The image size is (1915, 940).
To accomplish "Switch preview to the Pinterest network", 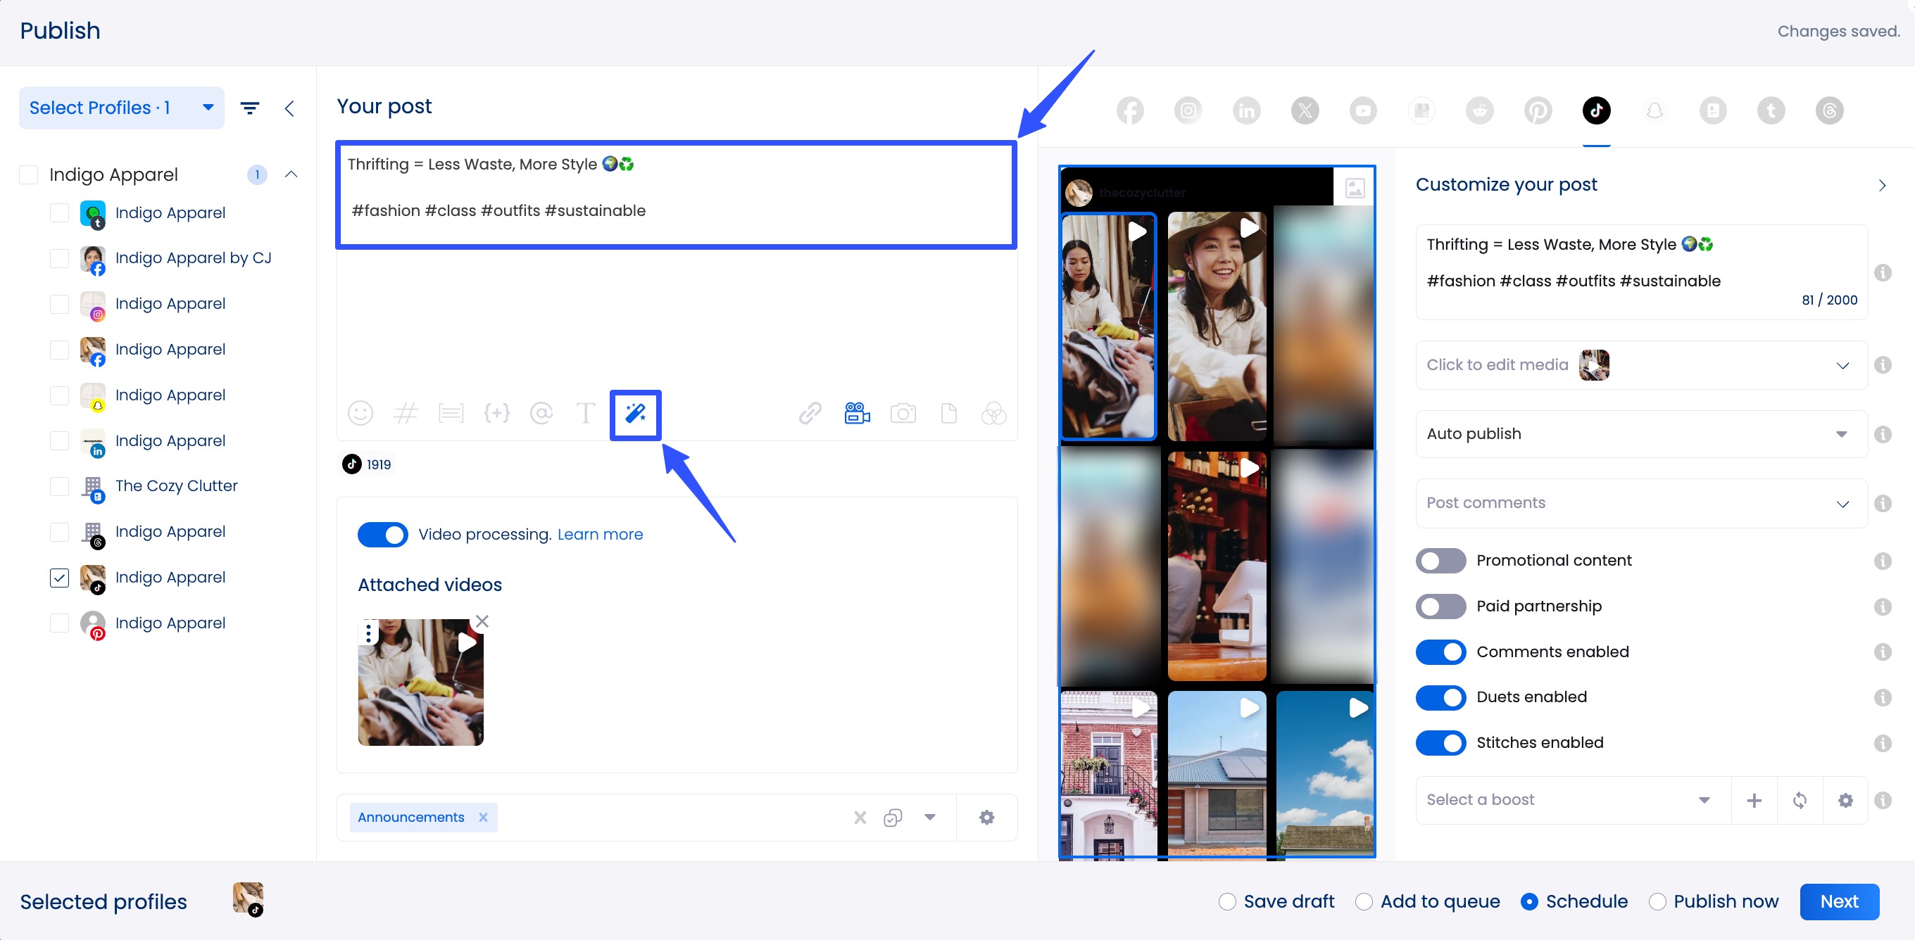I will [1538, 110].
